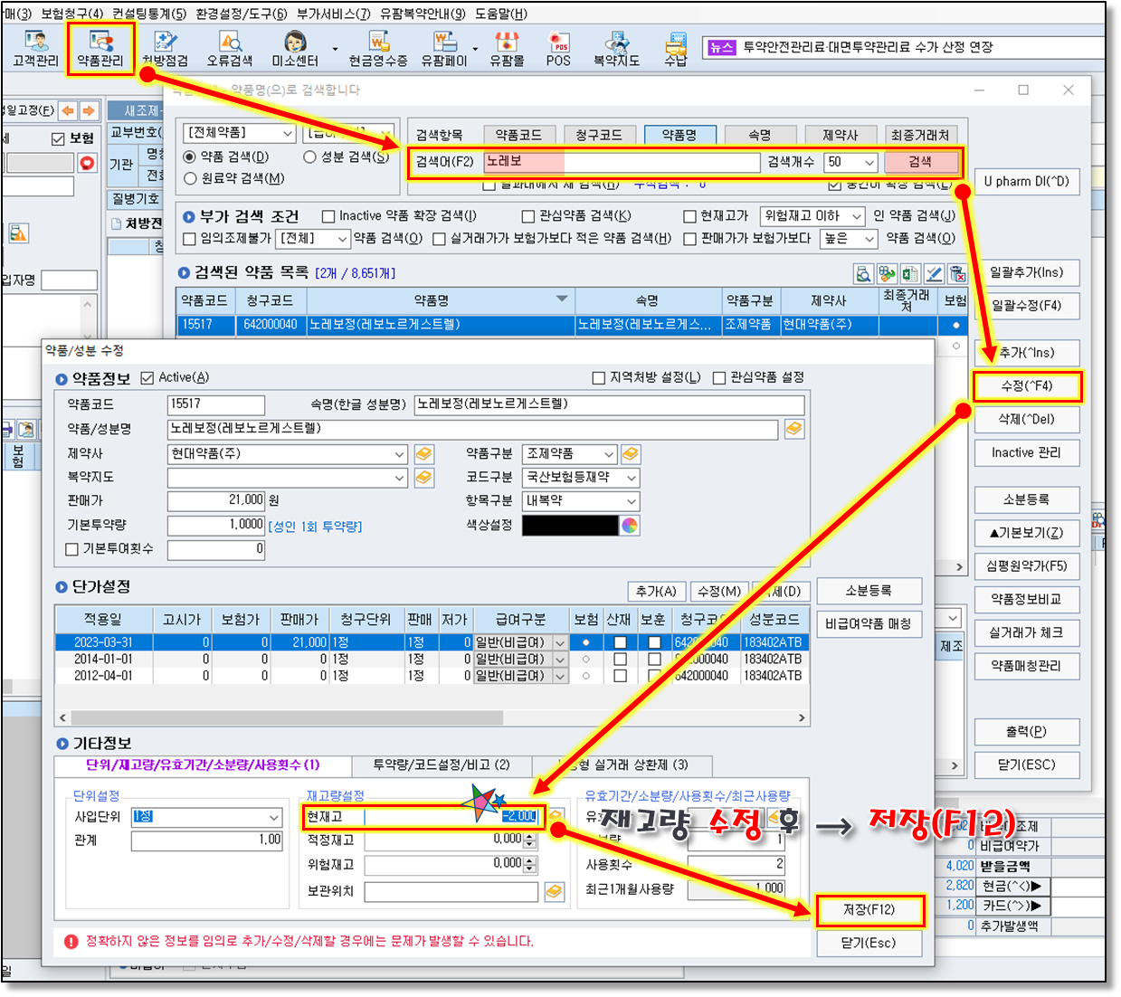This screenshot has width=1121, height=997.
Task: Click lookup icon next to 약품구분 dropdown
Action: (631, 453)
